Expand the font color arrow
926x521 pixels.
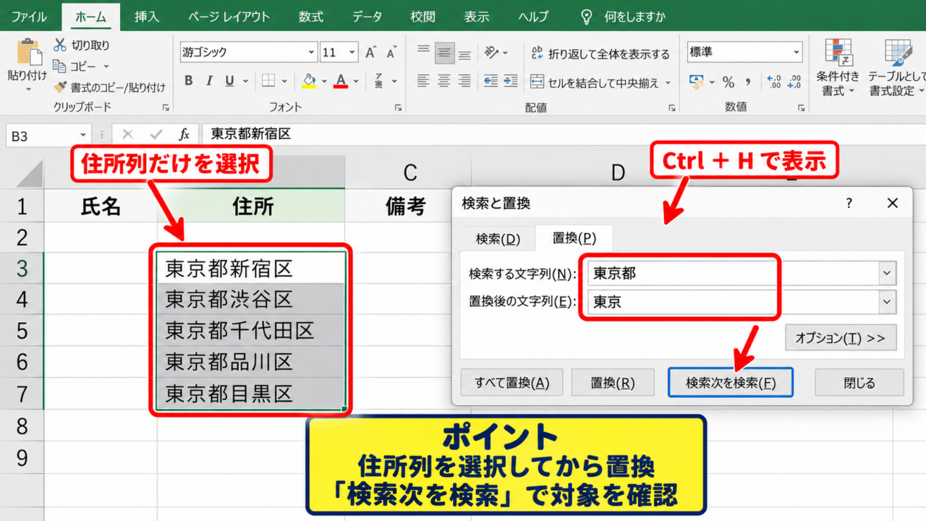[x=357, y=82]
